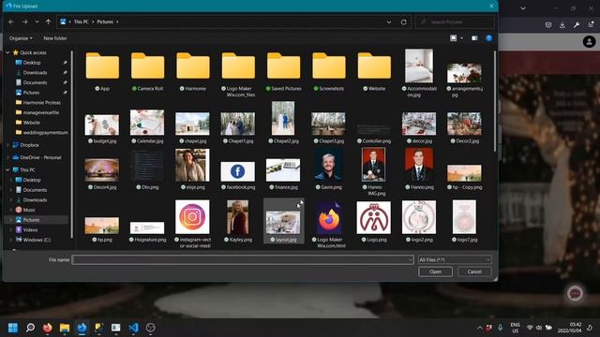Expand the address bar history dropdown
Image resolution: width=600 pixels, height=337 pixels.
click(389, 22)
